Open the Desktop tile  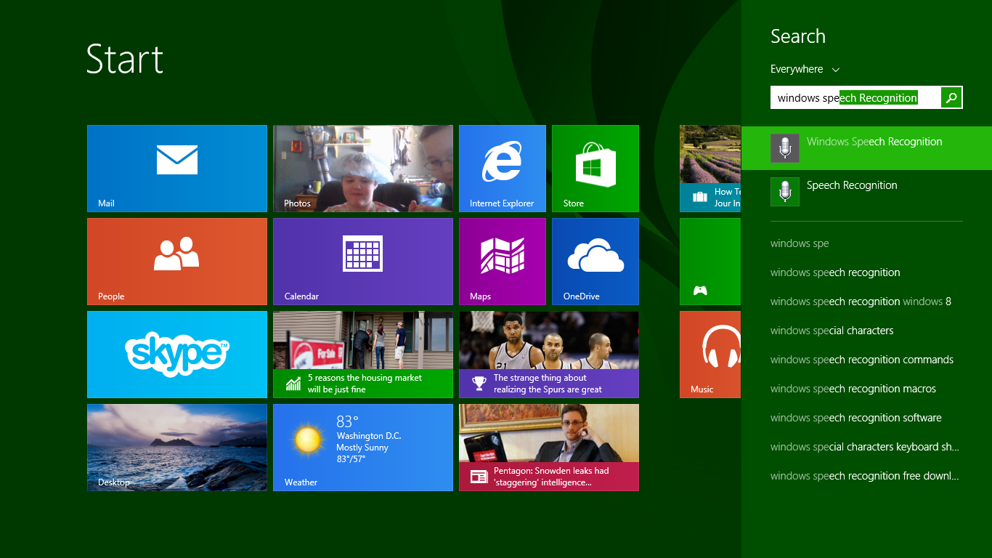[x=177, y=448]
